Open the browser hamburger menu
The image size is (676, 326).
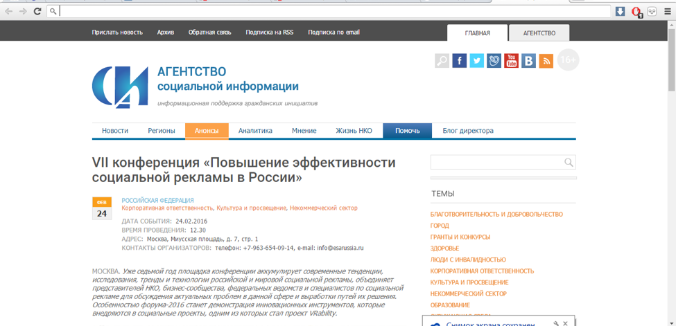coord(668,12)
